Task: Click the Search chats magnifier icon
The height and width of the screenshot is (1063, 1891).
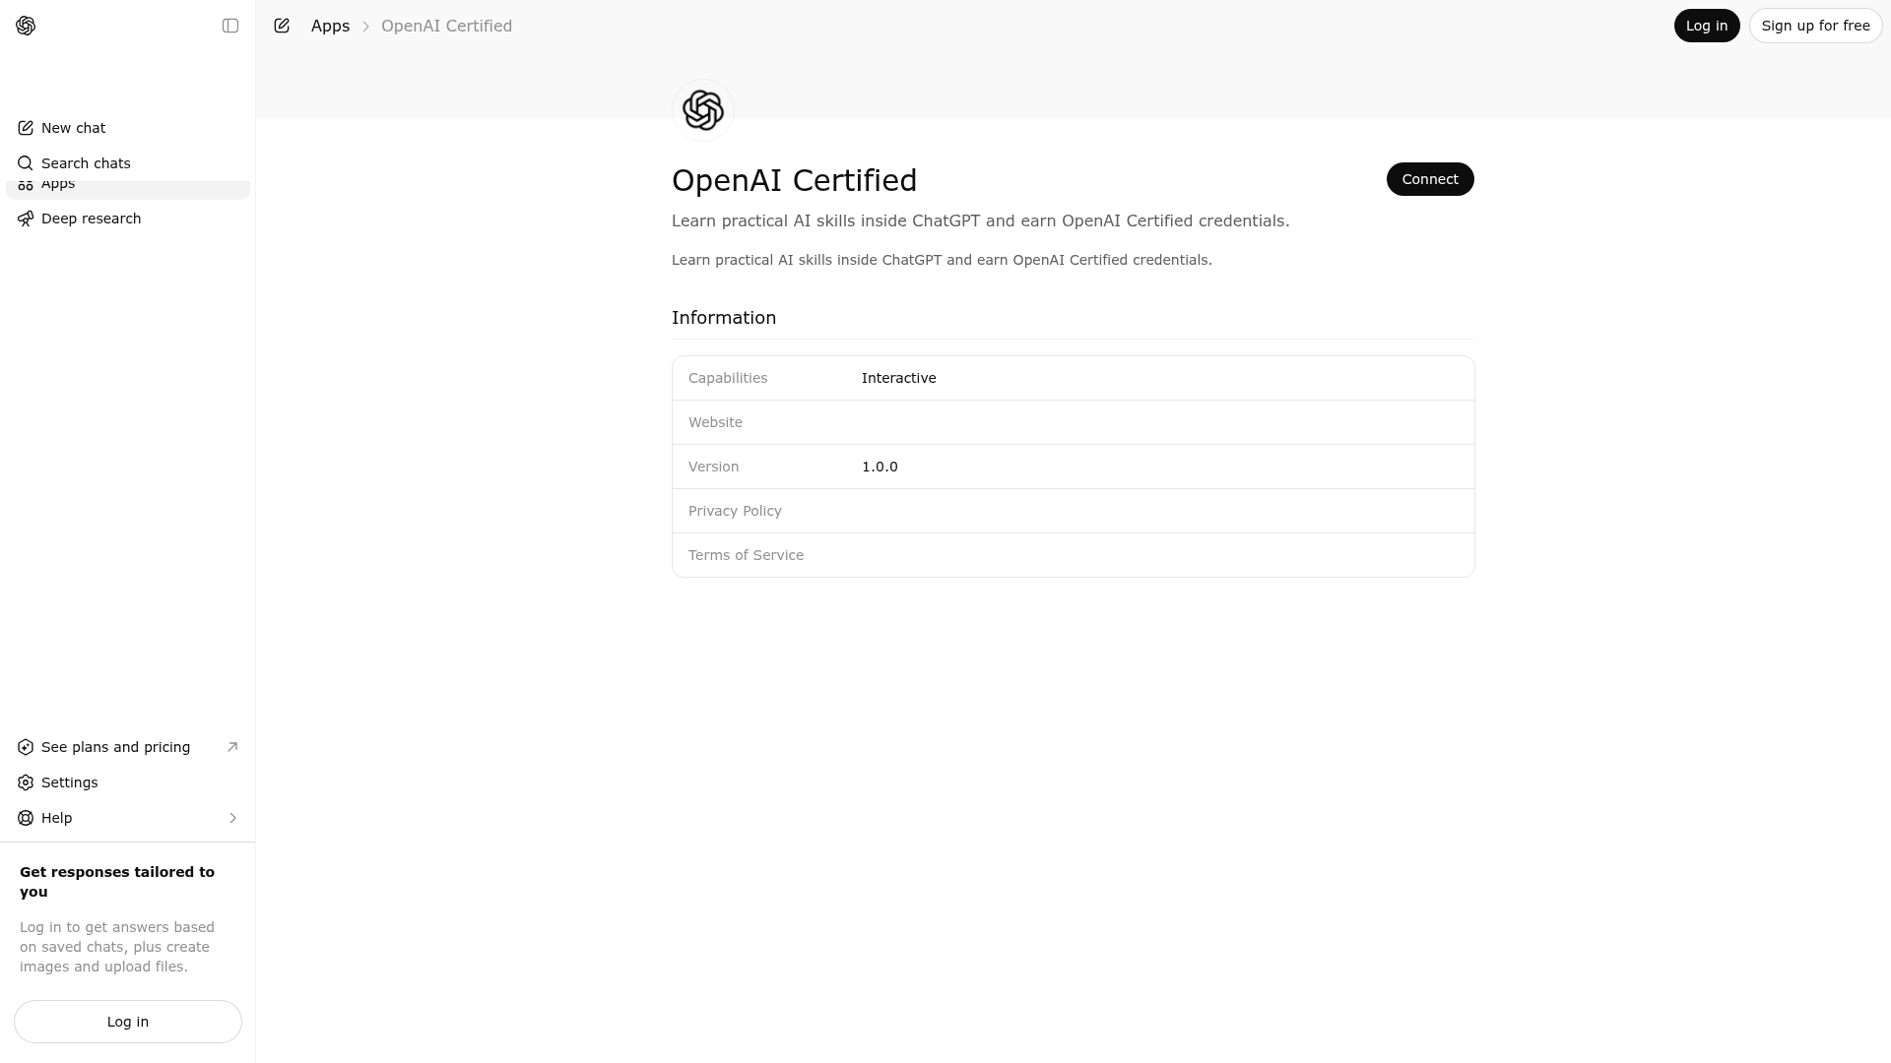Action: pyautogui.click(x=26, y=163)
